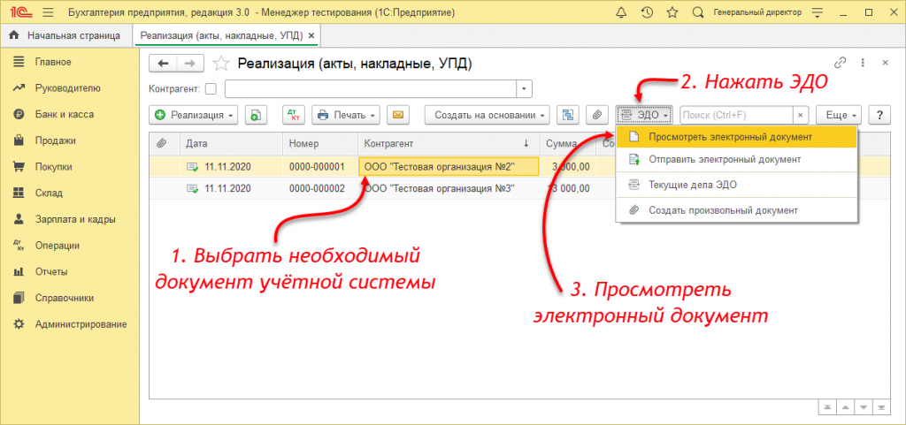
Task: Open the Еще dropdown menu
Action: pyautogui.click(x=840, y=115)
